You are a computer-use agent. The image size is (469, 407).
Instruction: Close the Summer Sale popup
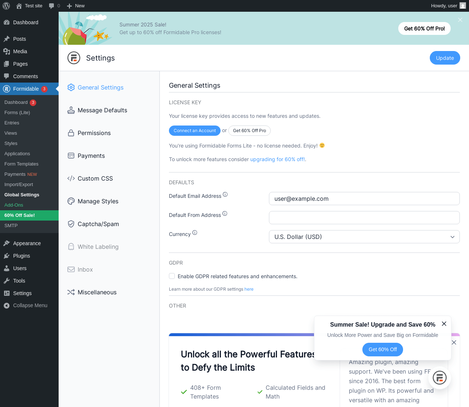click(444, 324)
